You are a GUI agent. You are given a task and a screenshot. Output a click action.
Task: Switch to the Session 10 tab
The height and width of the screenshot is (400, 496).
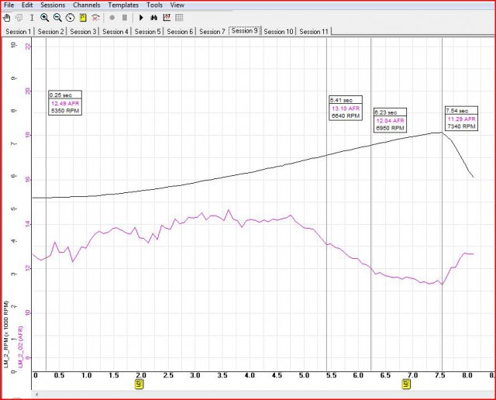click(x=278, y=32)
